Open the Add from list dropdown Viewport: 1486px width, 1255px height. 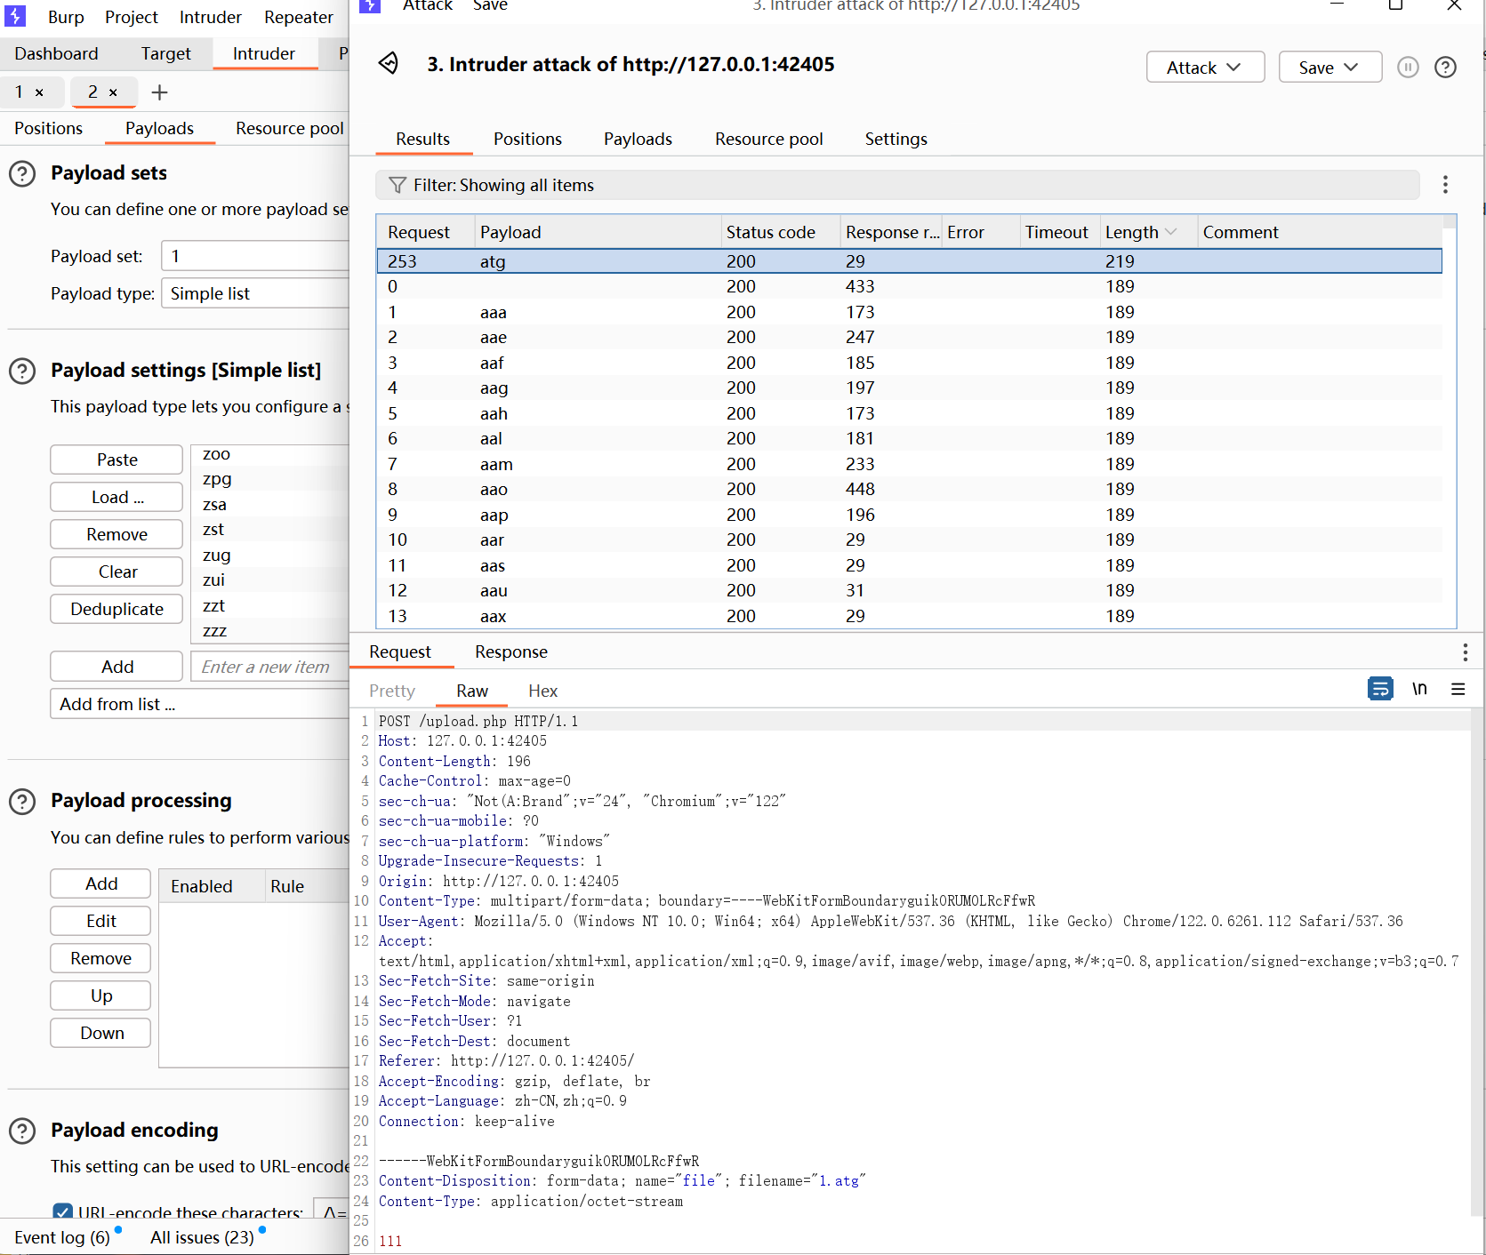(x=200, y=704)
